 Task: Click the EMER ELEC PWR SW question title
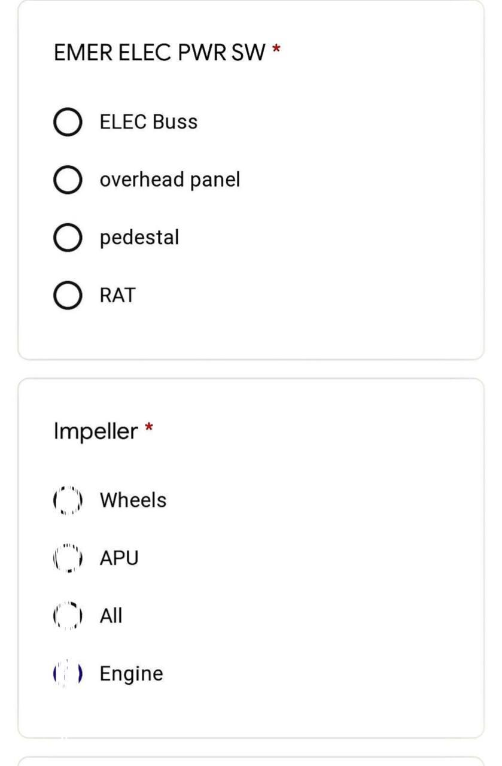click(162, 53)
